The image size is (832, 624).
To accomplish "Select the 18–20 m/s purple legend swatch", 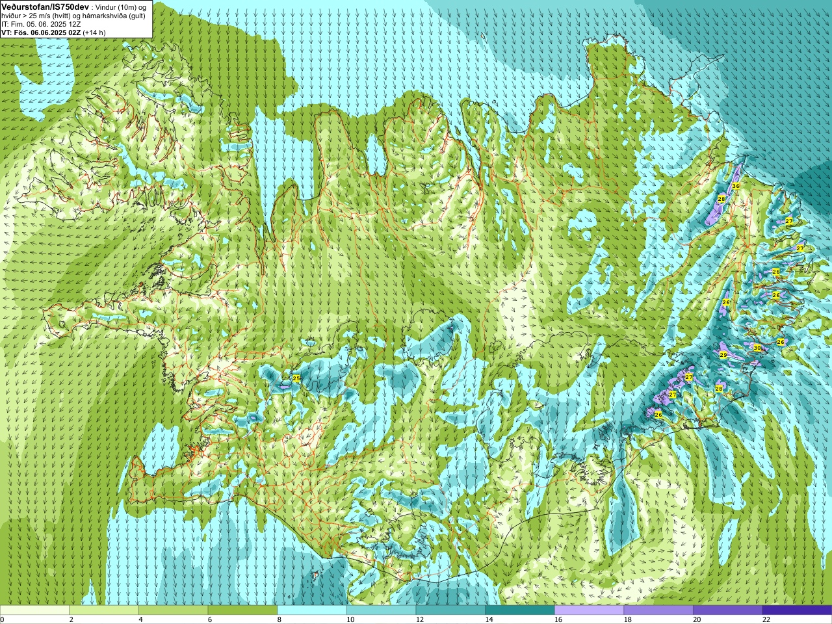I will tap(658, 610).
